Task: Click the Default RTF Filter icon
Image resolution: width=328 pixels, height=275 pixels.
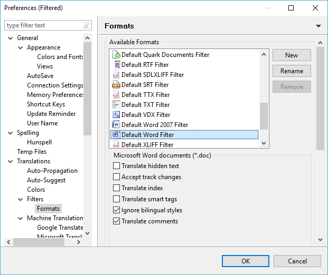Action: pyautogui.click(x=117, y=64)
